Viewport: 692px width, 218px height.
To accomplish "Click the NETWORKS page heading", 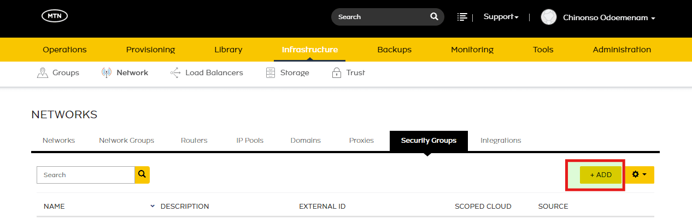I will click(x=64, y=114).
